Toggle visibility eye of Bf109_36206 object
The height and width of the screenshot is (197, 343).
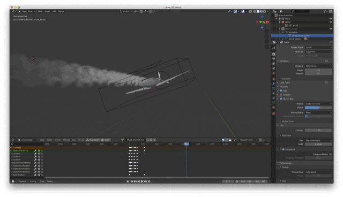pyautogui.click(x=331, y=29)
